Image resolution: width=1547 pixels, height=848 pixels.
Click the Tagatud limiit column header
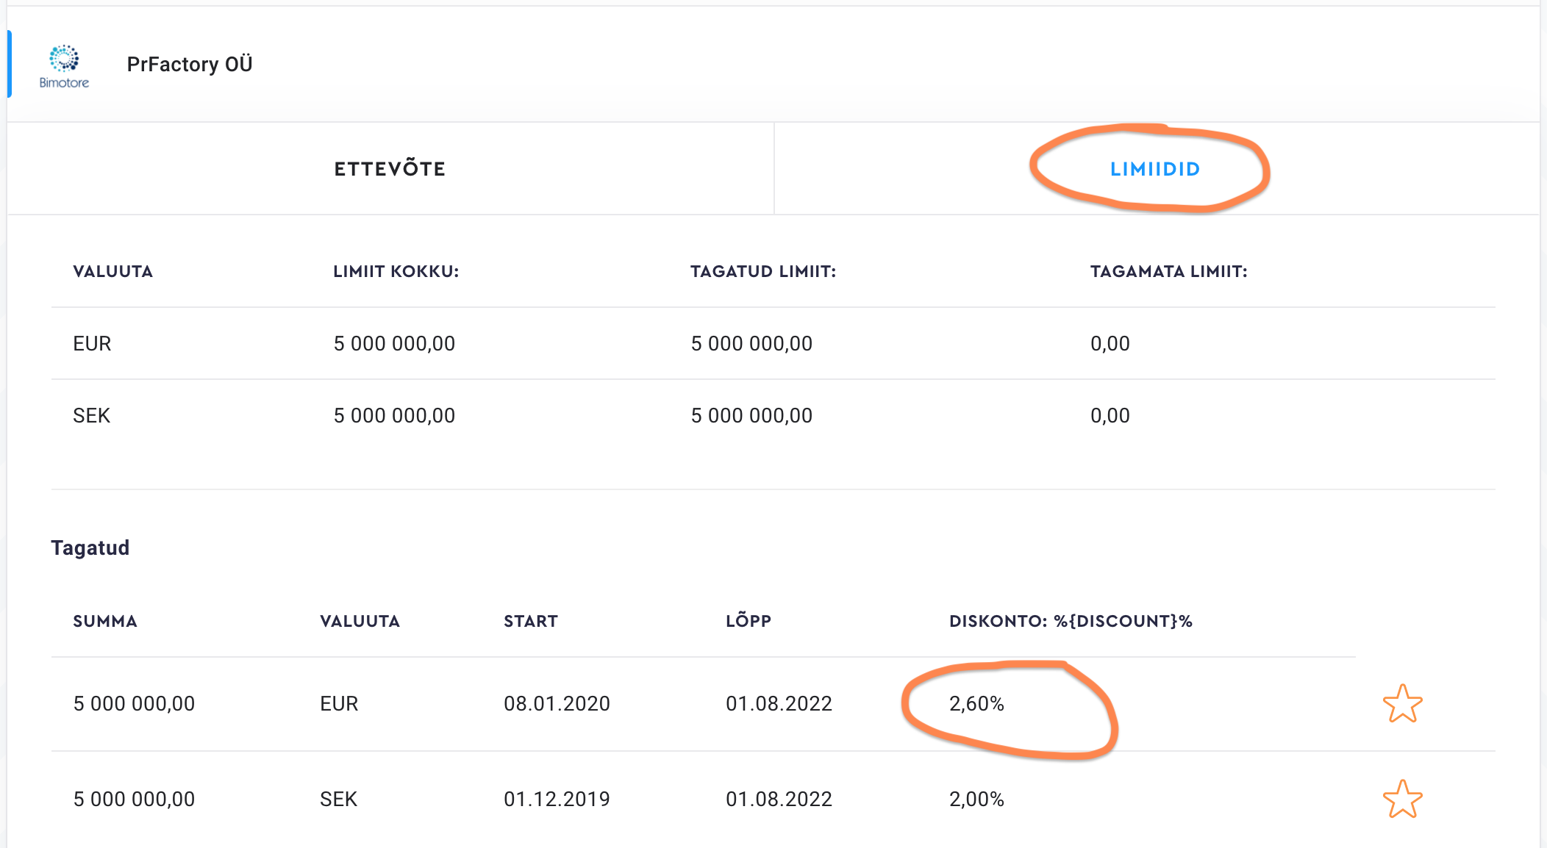pos(762,272)
